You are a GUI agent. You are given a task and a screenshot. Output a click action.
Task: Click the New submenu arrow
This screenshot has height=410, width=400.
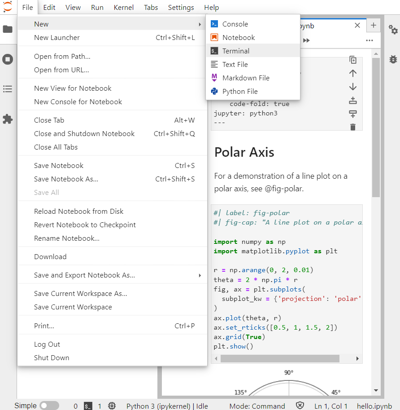(x=200, y=24)
